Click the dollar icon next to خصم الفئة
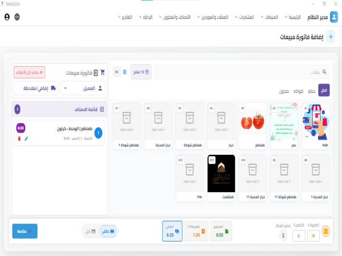342x256 pixels. [283, 236]
